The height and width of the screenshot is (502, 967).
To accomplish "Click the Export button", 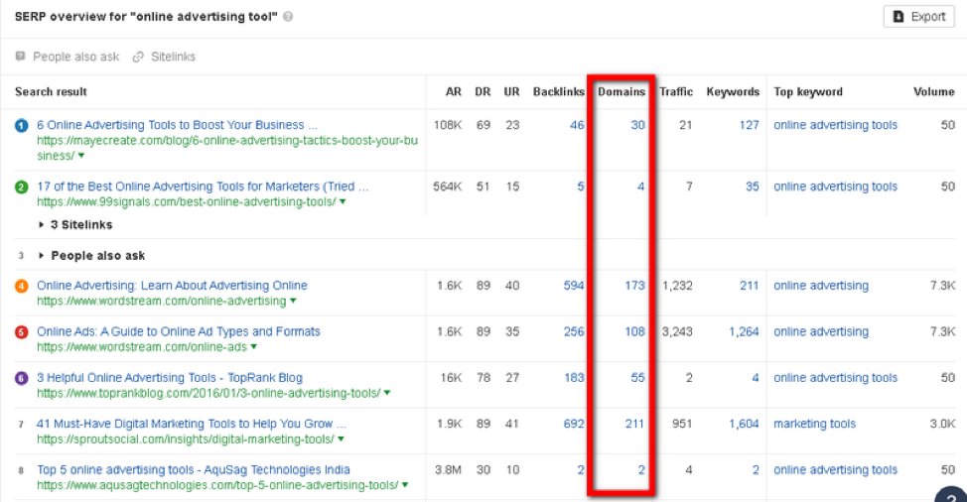I will click(918, 17).
